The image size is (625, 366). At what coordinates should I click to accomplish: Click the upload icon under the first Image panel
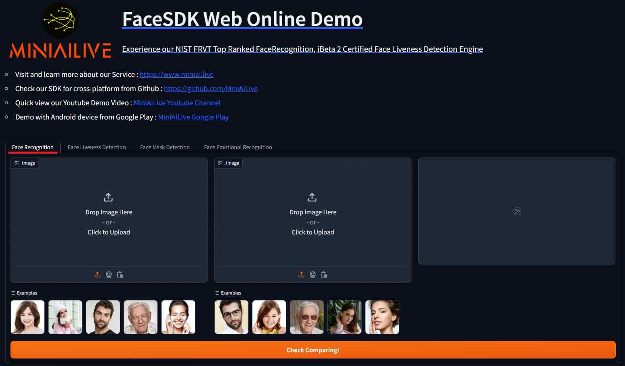click(x=98, y=274)
